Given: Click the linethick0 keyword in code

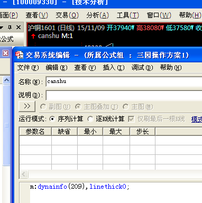Looking at the screenshot, I should click(108, 187).
